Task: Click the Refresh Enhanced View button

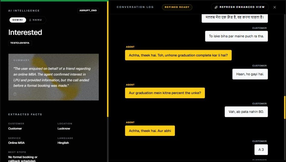Action: (x=240, y=7)
